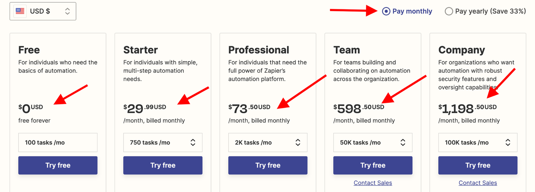Image resolution: width=535 pixels, height=192 pixels.
Task: Expand the Starter 750 tasks /mo dropdown
Action: tap(163, 142)
